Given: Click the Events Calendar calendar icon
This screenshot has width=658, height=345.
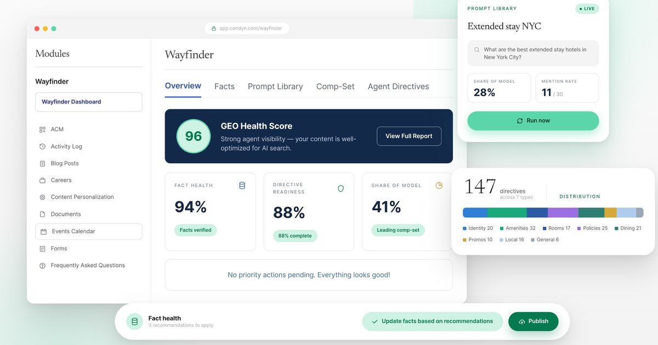Looking at the screenshot, I should 43,232.
